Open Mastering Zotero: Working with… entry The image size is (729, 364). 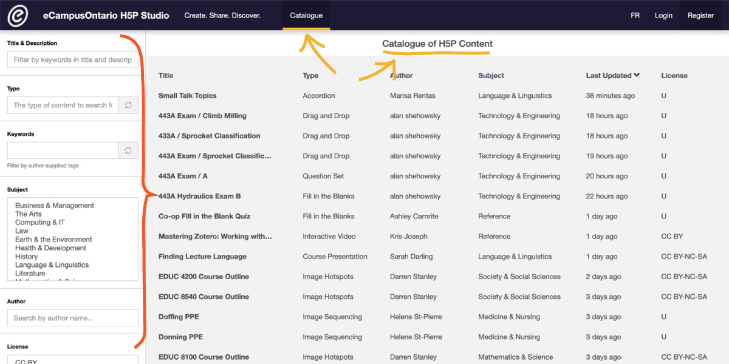pyautogui.click(x=215, y=236)
